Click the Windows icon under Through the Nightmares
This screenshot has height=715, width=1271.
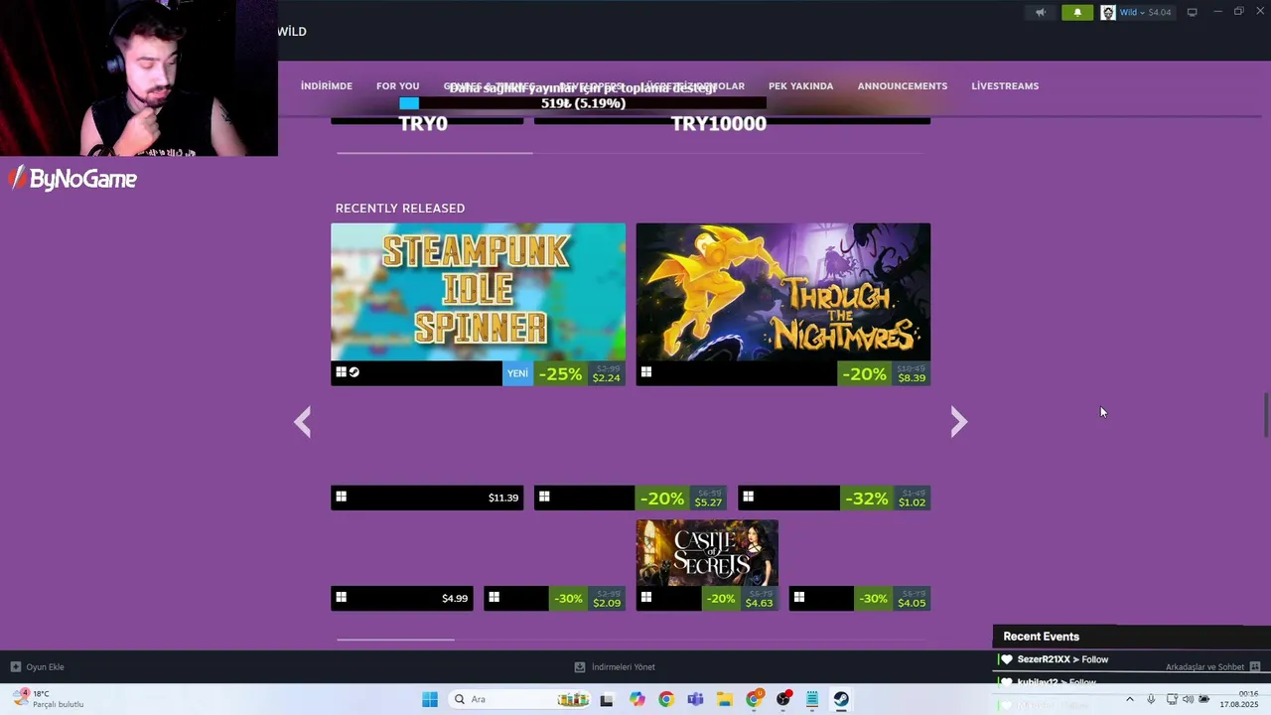tap(646, 372)
